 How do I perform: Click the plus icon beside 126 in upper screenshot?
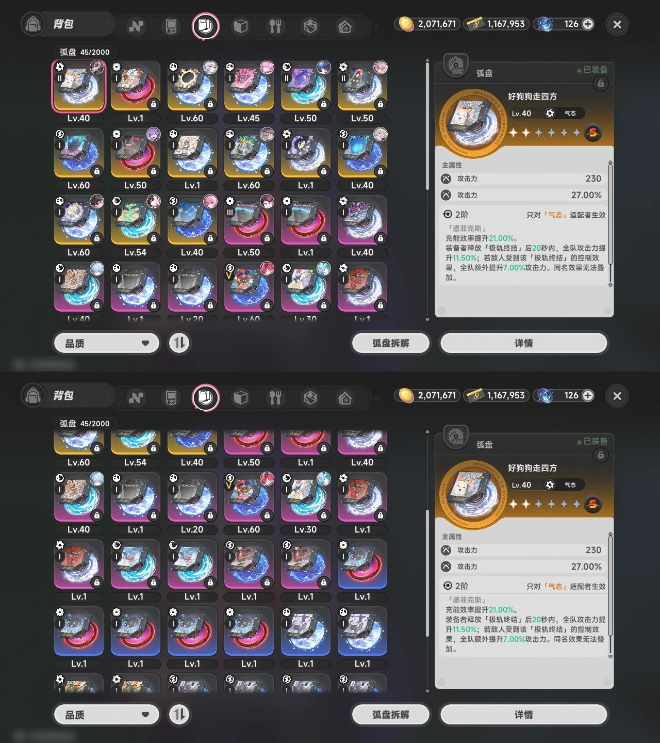588,24
